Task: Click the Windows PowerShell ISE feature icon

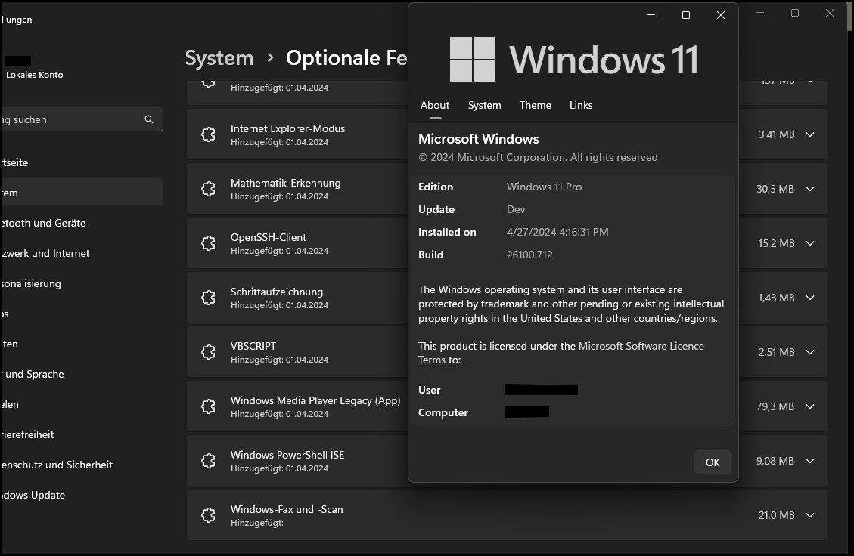Action: [208, 461]
